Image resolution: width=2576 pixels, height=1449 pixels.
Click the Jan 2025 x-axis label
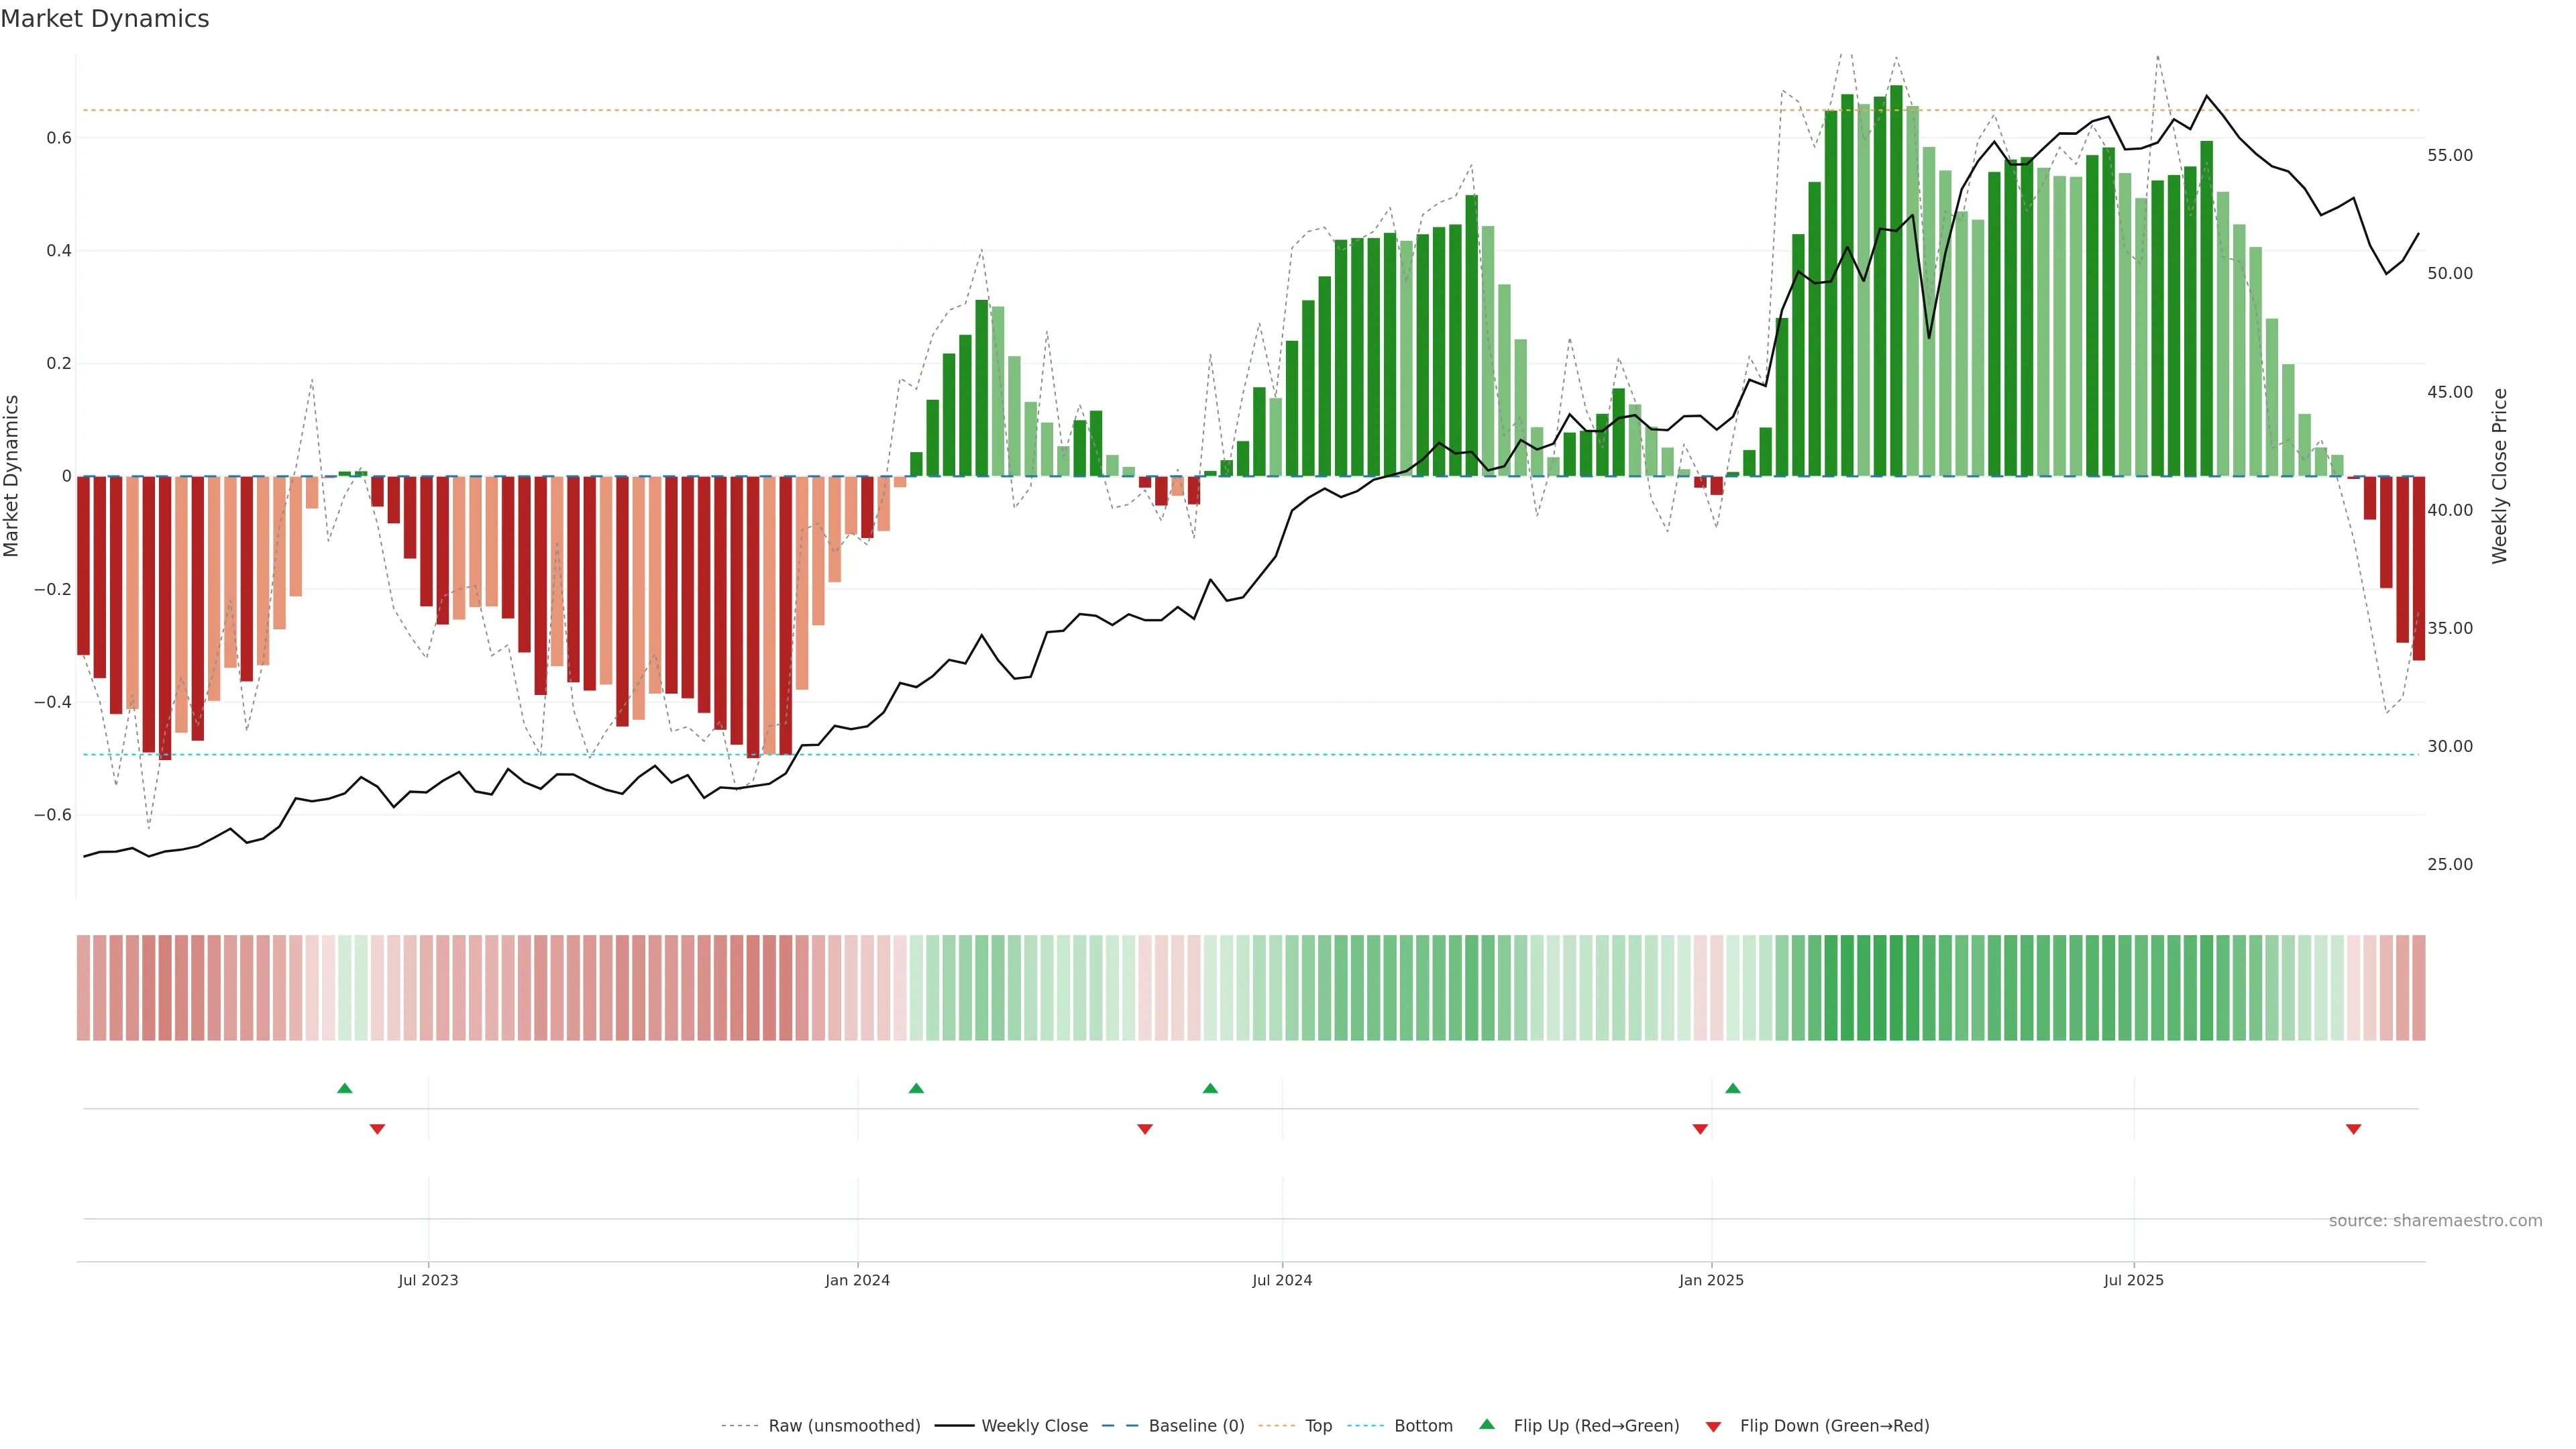1711,1280
